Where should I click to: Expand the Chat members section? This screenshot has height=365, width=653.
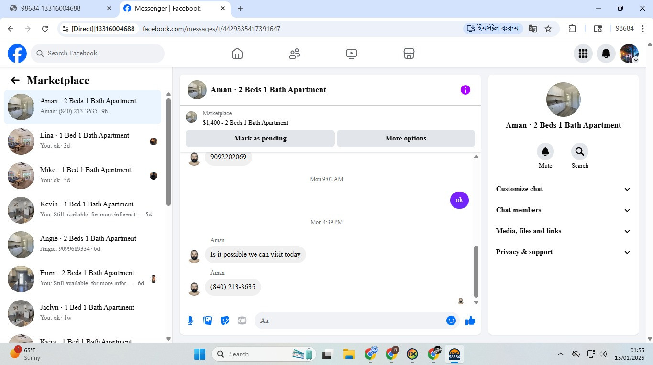click(563, 210)
